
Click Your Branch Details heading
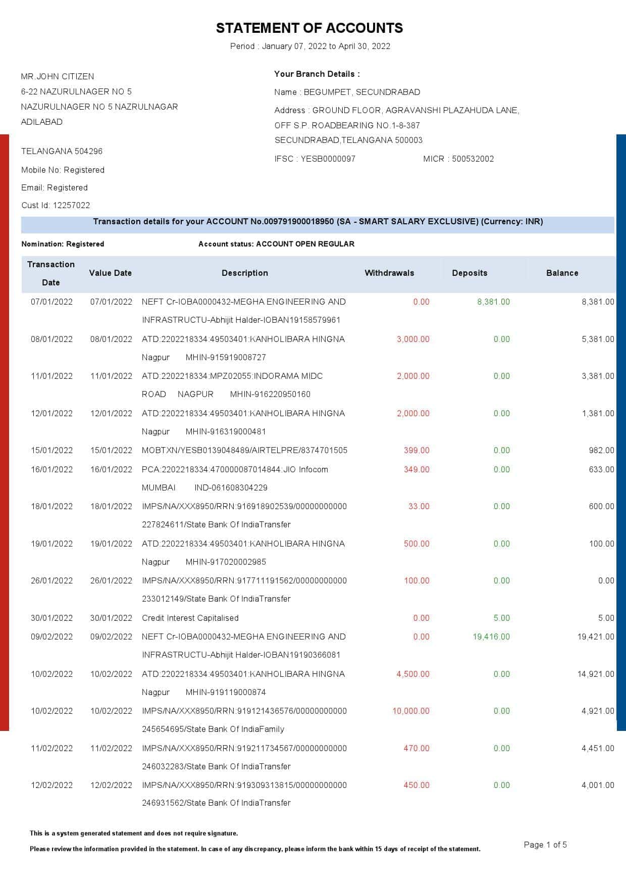pyautogui.click(x=317, y=74)
